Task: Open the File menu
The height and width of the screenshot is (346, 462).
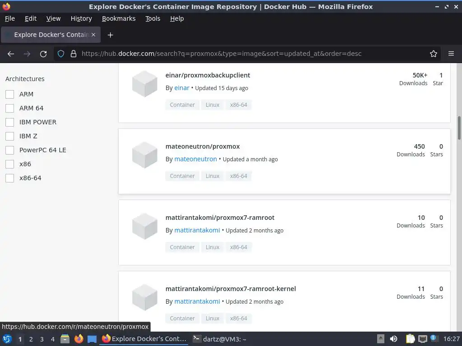Action: click(10, 18)
